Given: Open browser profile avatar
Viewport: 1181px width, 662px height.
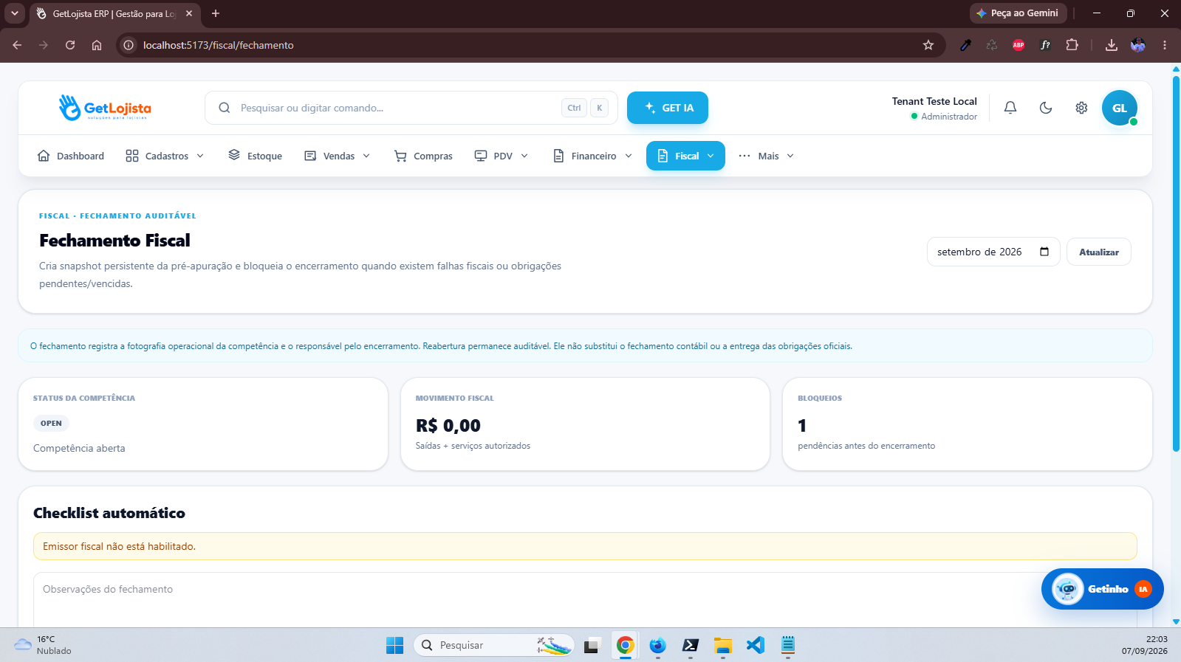Looking at the screenshot, I should 1138,45.
